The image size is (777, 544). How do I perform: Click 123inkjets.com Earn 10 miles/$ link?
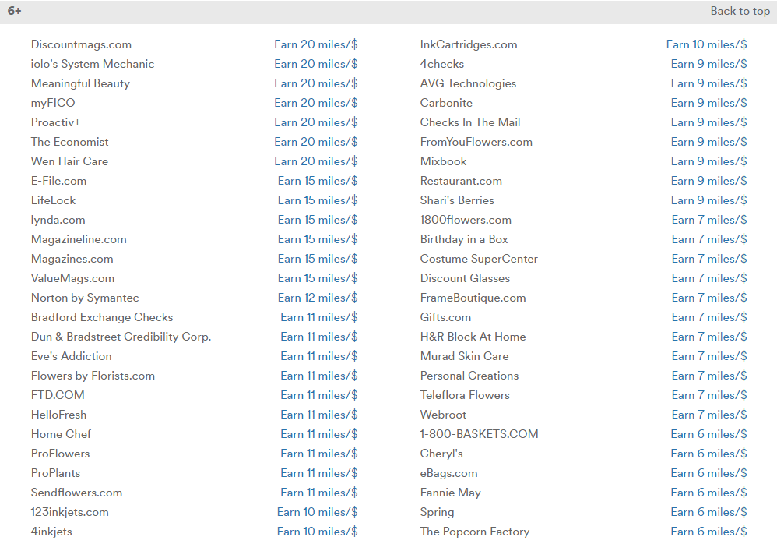pos(317,512)
